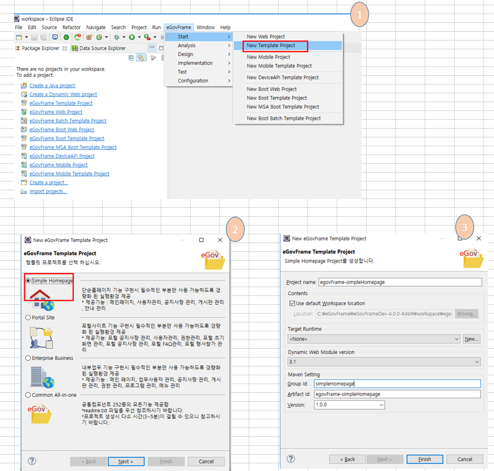Click the New Java Package icon
Image resolution: width=494 pixels, height=471 pixels.
89,37
